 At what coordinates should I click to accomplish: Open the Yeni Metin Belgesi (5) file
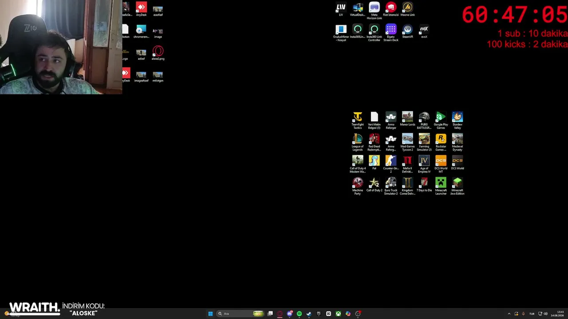(374, 121)
